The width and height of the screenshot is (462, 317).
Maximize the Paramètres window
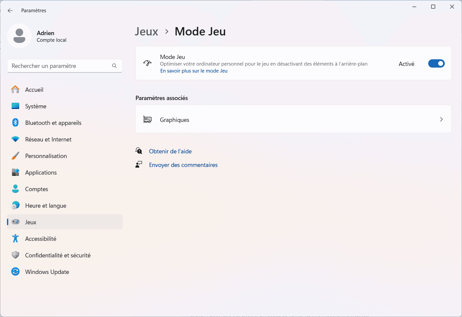tap(433, 7)
